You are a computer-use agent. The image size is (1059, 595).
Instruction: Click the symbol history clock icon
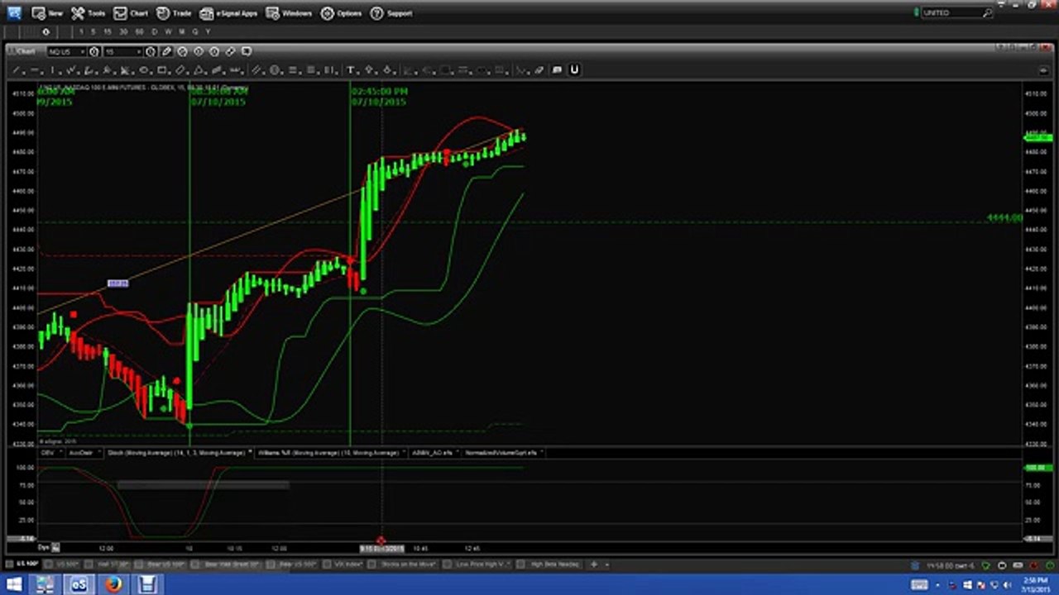94,51
